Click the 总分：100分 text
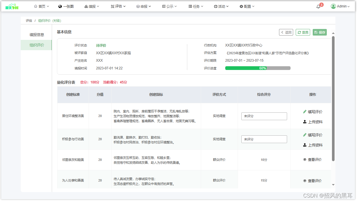 89,82
